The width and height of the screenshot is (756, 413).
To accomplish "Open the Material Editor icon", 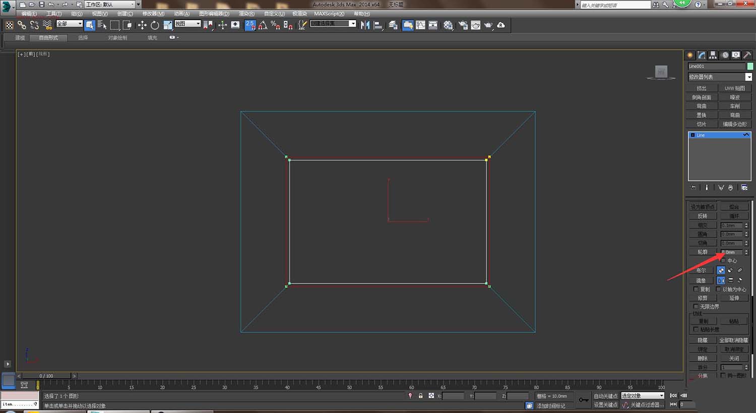I will (x=448, y=25).
